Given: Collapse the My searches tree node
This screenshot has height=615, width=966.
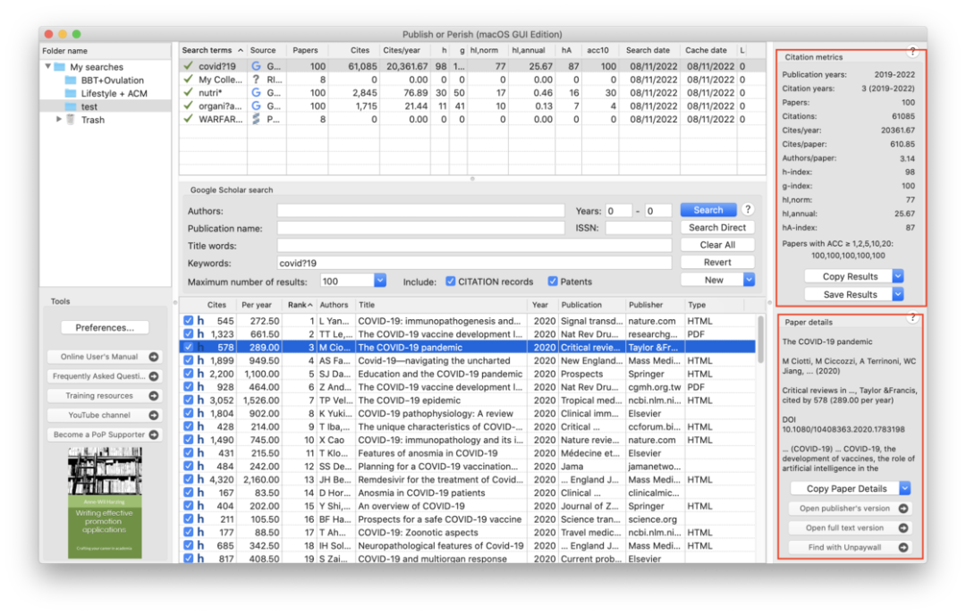Looking at the screenshot, I should click(x=48, y=66).
